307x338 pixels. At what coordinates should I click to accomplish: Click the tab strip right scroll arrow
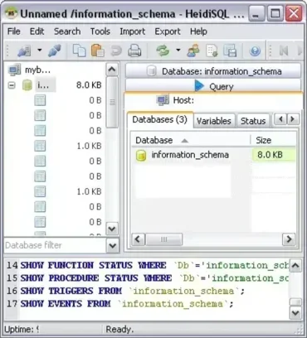point(293,119)
